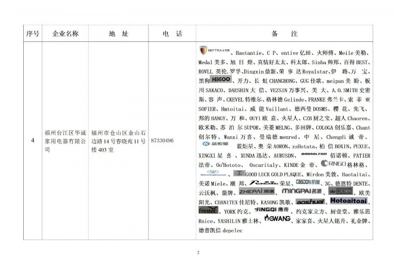Click the HEIGOO brand logo
This screenshot has width=395, height=278.
coord(221,80)
